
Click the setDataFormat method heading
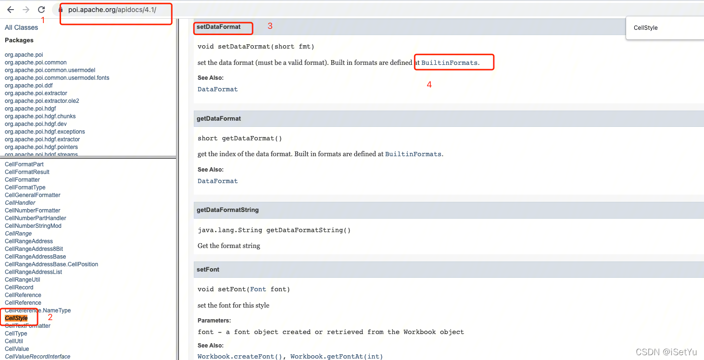pos(219,27)
